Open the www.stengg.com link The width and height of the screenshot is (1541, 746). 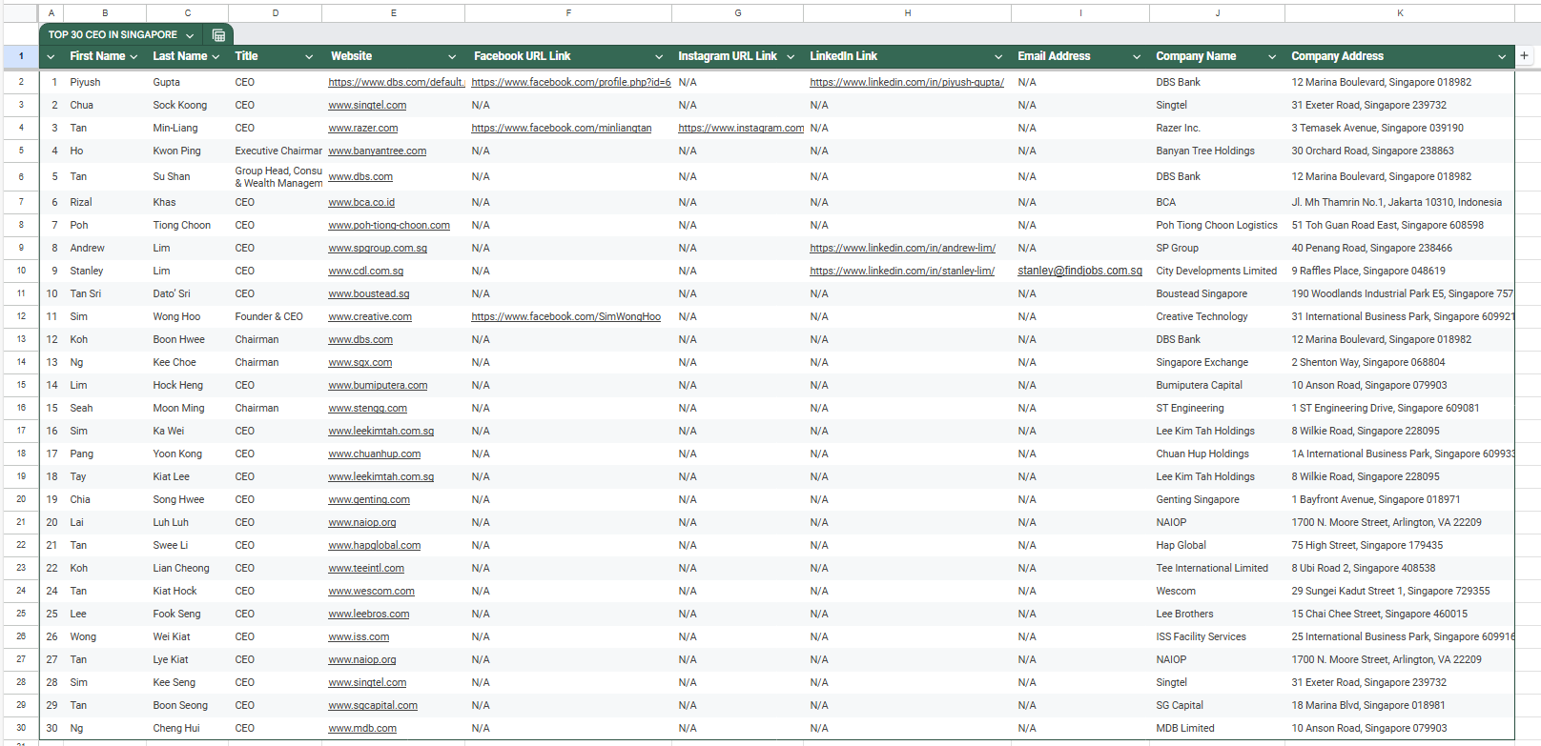pos(368,409)
